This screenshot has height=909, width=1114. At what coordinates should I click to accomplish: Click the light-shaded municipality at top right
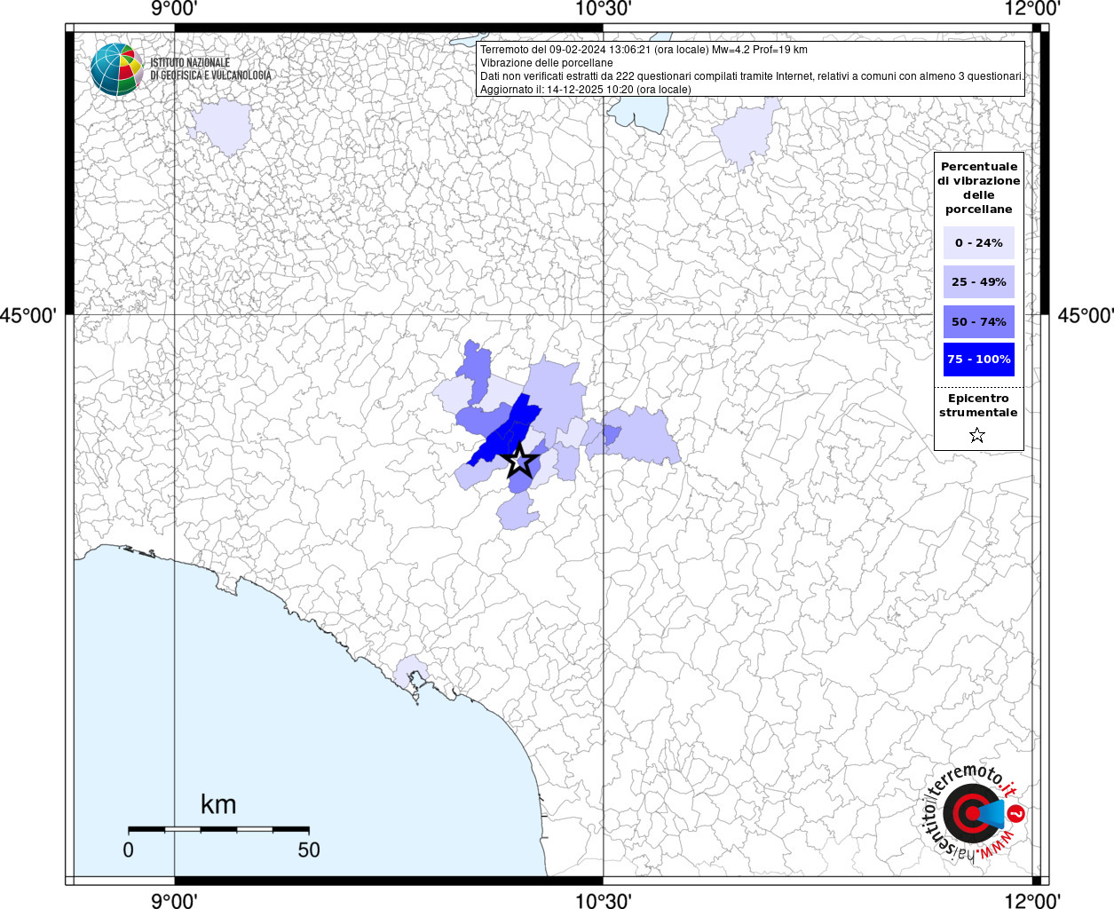coord(747,134)
